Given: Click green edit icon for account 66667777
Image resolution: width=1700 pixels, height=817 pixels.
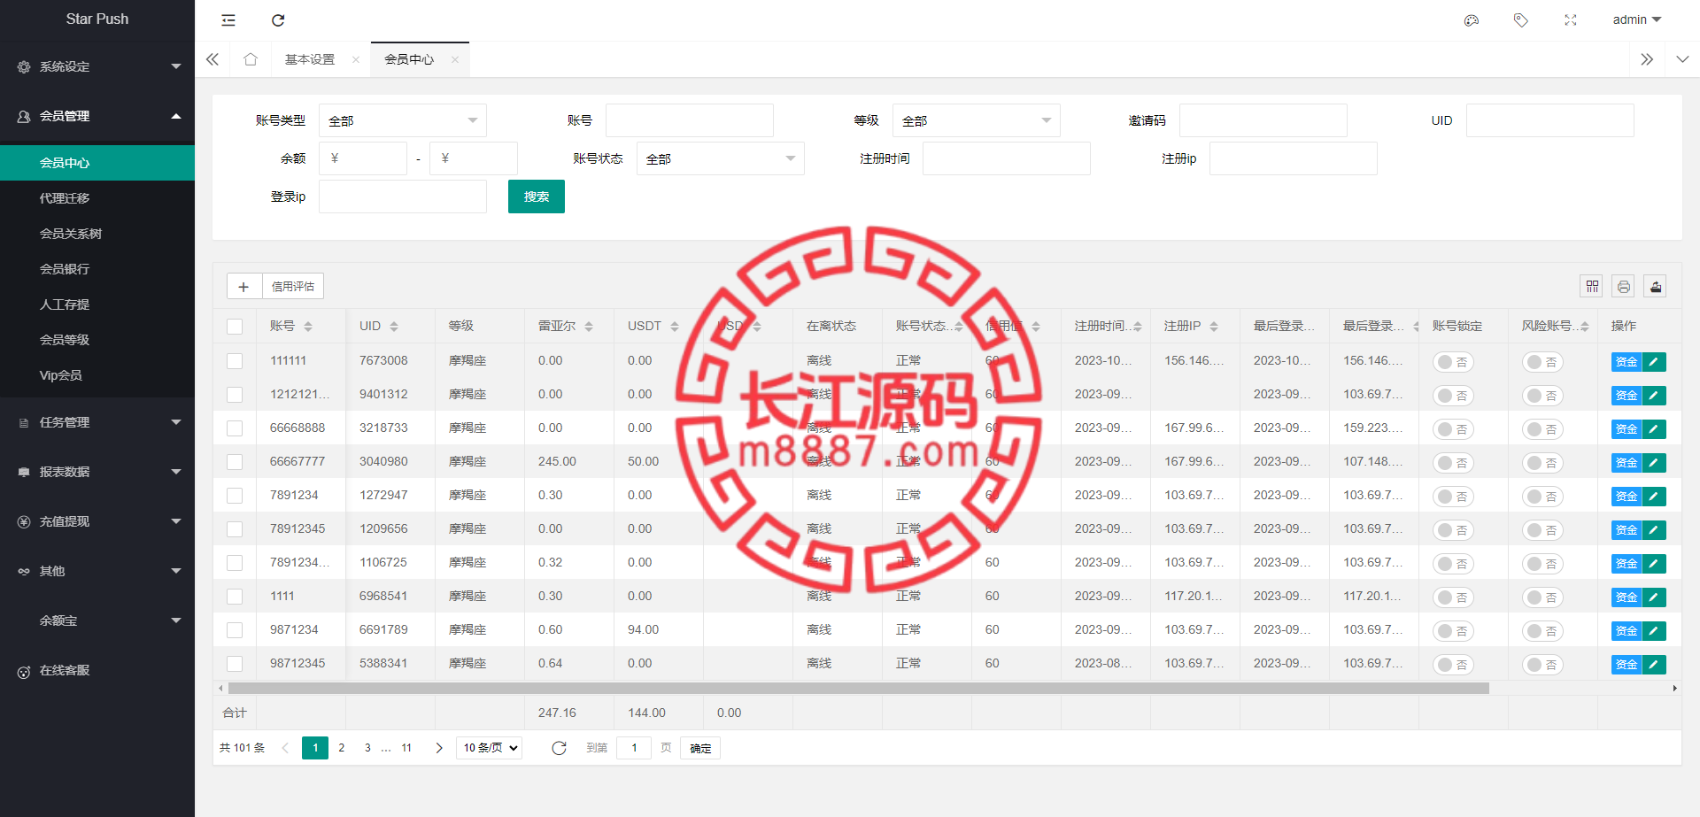Looking at the screenshot, I should 1654,462.
